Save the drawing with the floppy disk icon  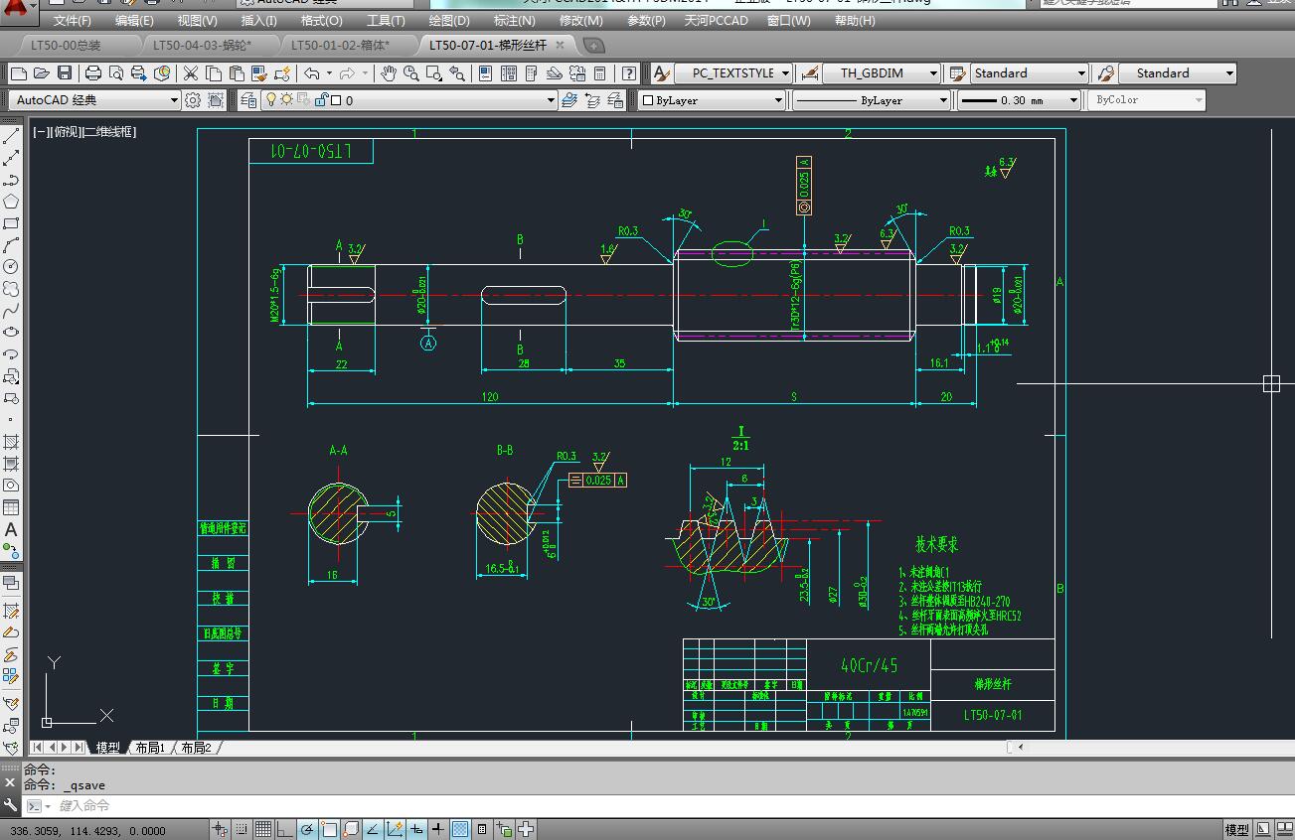(65, 73)
